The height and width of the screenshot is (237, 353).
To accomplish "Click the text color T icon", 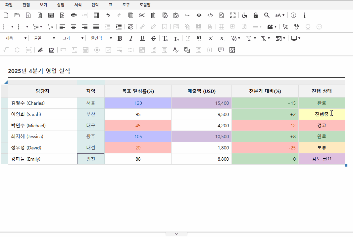I will point(188,38).
